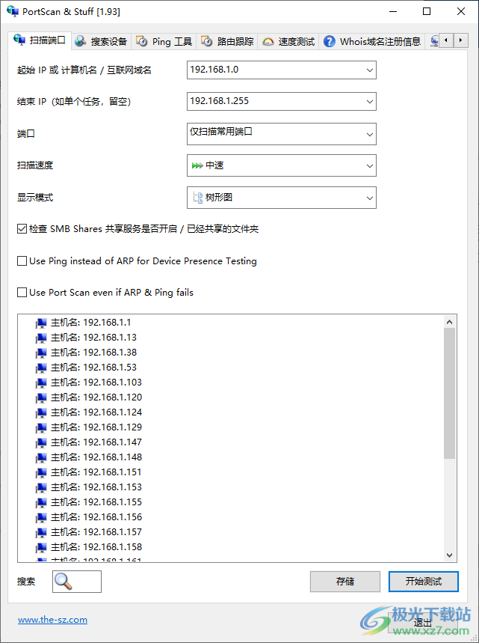Click the computer icon for host 192.168.1.148
This screenshot has height=643, width=479.
point(41,457)
